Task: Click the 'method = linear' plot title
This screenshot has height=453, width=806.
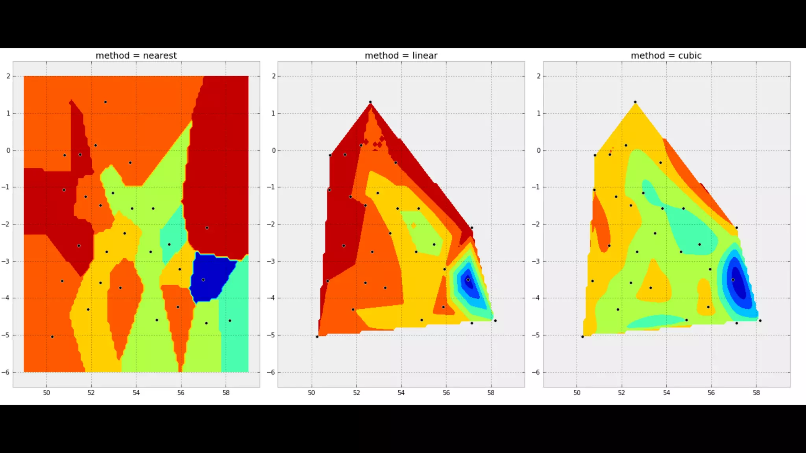Action: click(x=401, y=55)
